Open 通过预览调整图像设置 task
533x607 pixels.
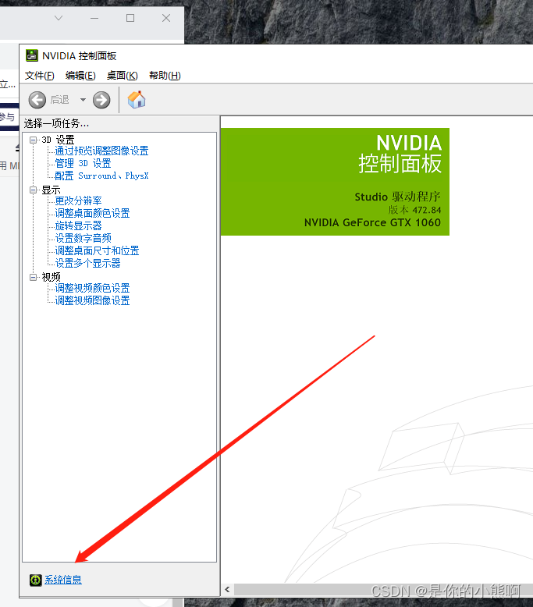tap(101, 151)
